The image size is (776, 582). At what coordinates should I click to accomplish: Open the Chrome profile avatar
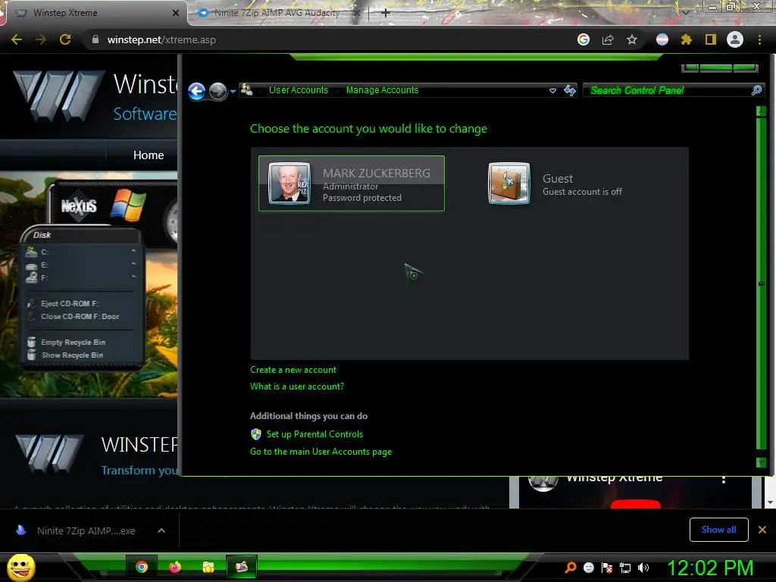[735, 39]
